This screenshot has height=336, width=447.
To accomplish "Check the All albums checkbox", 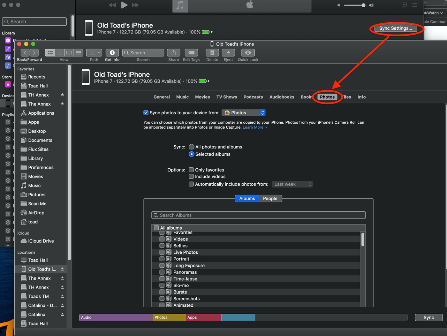I will [156, 228].
